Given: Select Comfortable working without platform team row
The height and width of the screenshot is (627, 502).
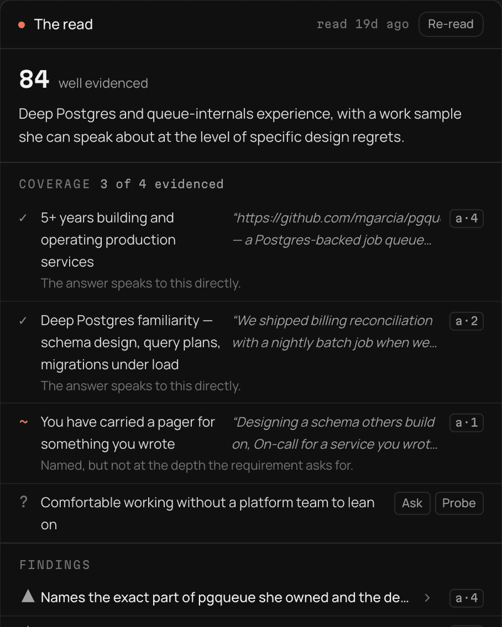Looking at the screenshot, I should [x=251, y=514].
